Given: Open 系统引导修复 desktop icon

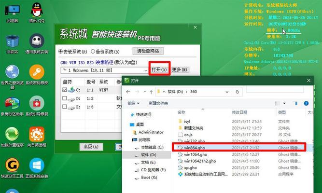Looking at the screenshot, I should (x=37, y=106).
